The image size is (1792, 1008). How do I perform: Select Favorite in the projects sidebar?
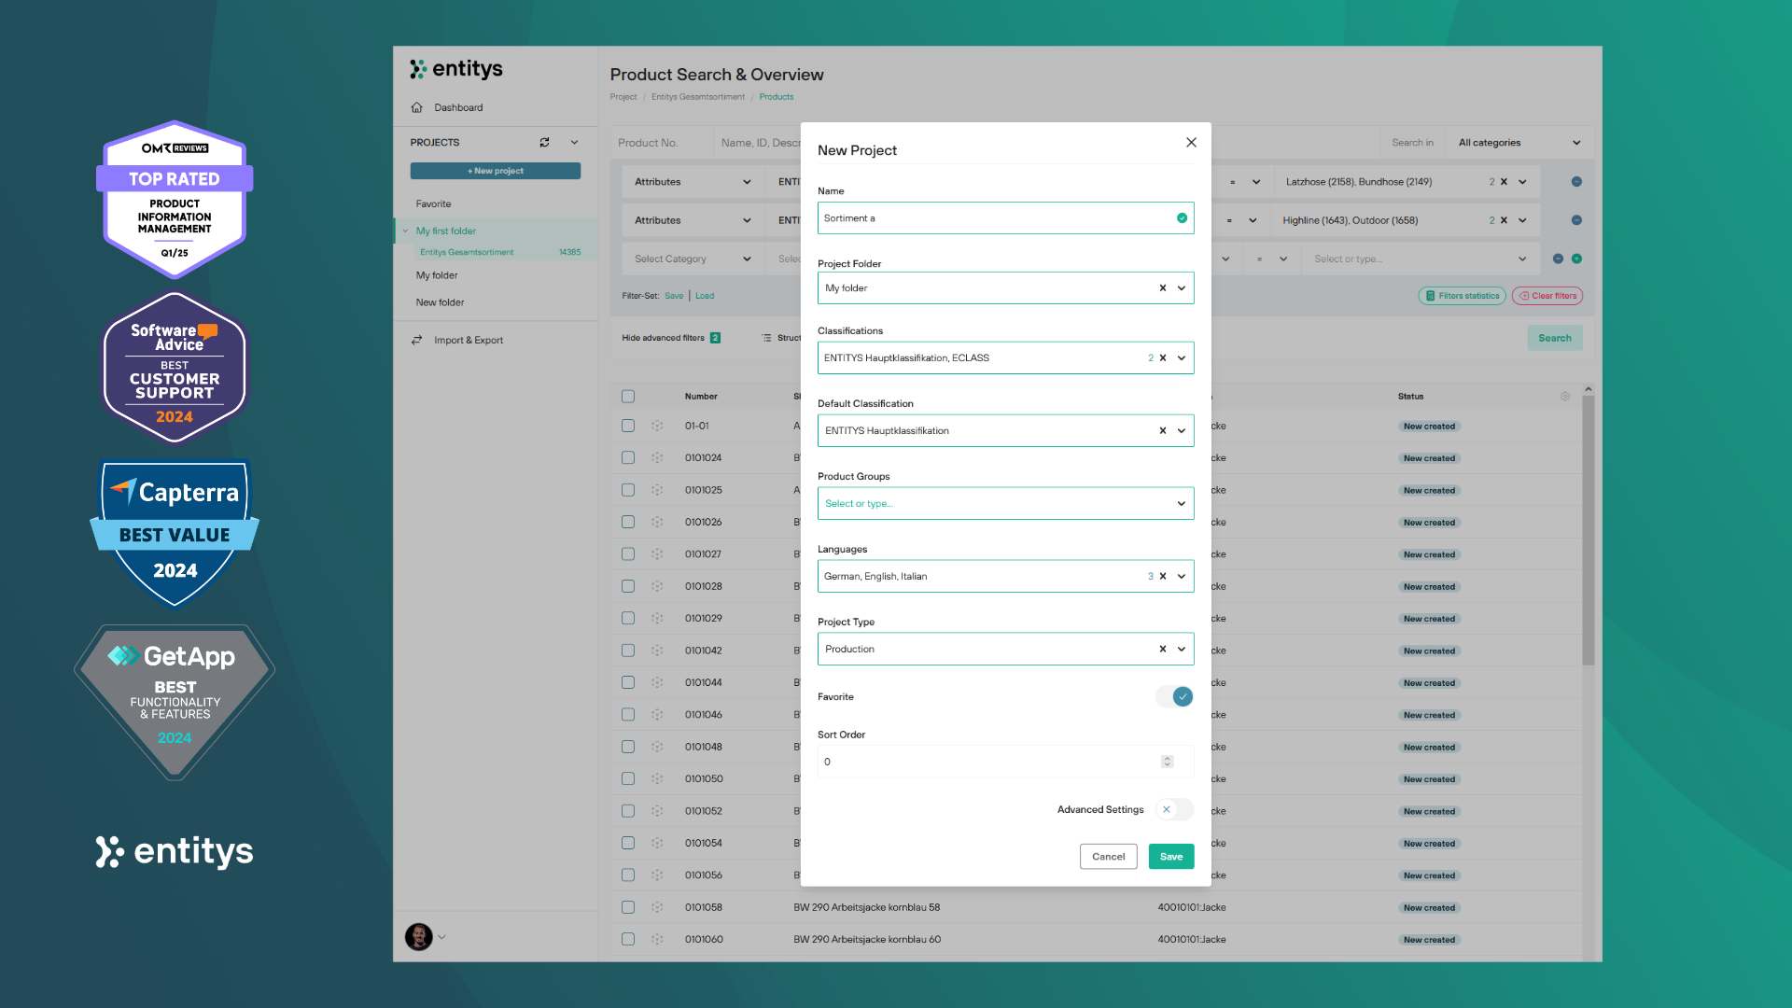click(433, 203)
